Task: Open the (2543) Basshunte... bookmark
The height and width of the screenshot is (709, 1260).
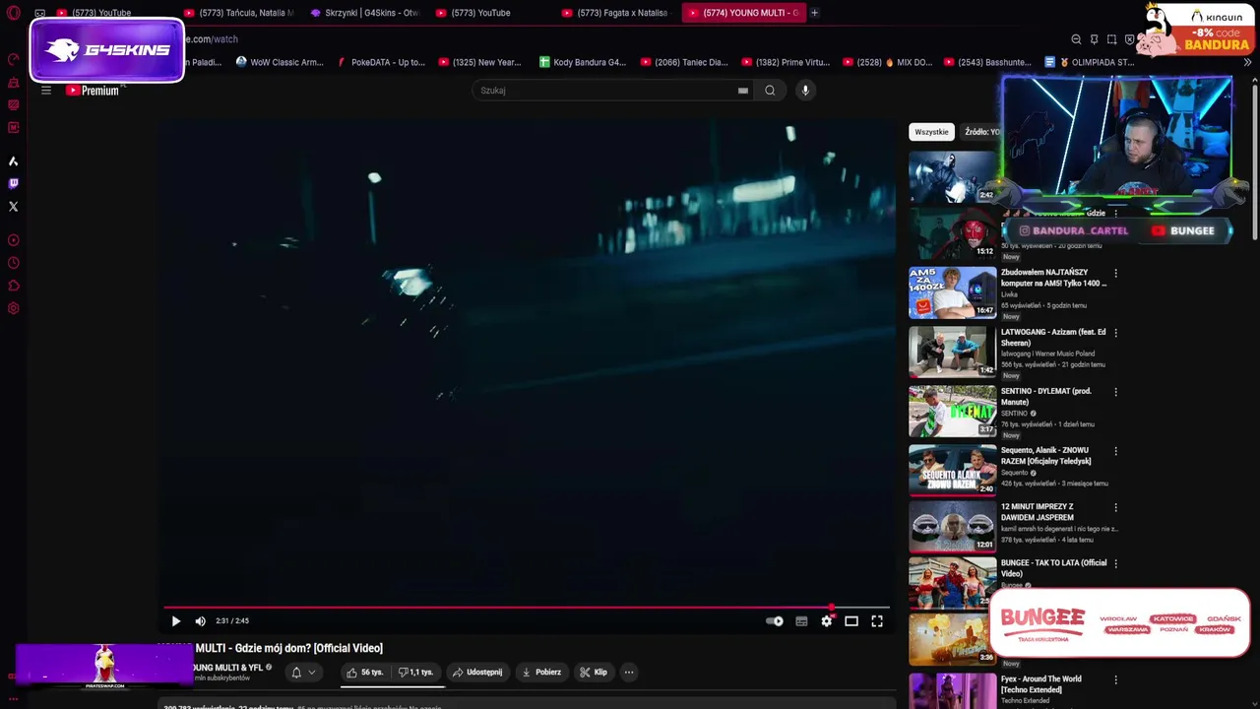Action: tap(987, 62)
